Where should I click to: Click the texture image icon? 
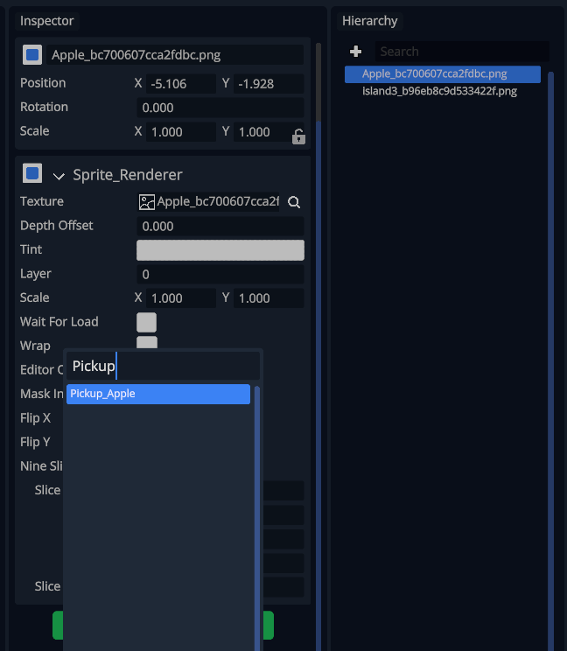pos(146,202)
